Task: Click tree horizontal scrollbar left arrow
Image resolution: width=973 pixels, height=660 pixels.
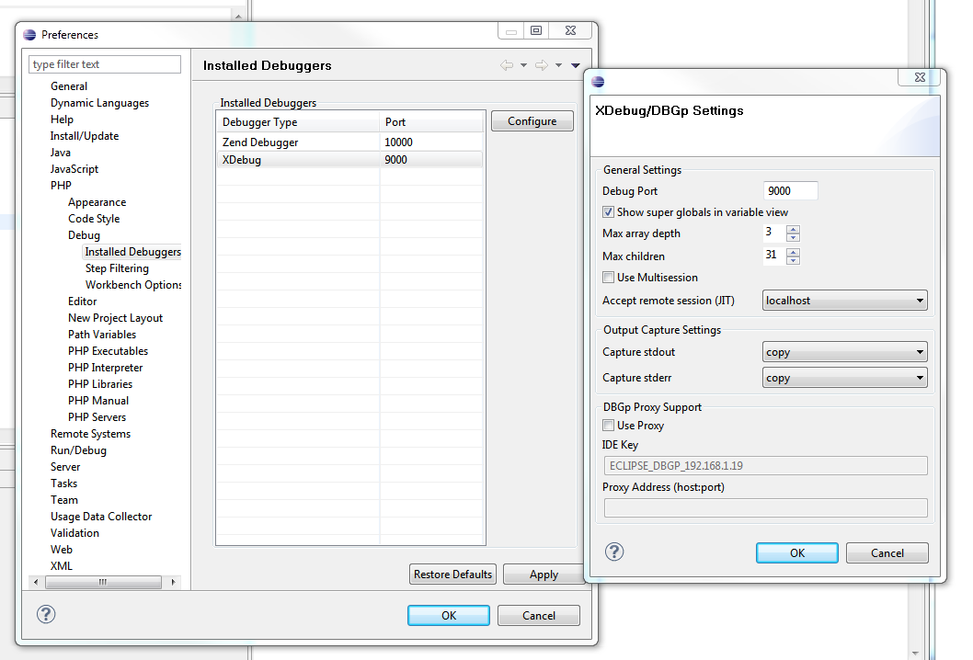Action: click(x=37, y=582)
